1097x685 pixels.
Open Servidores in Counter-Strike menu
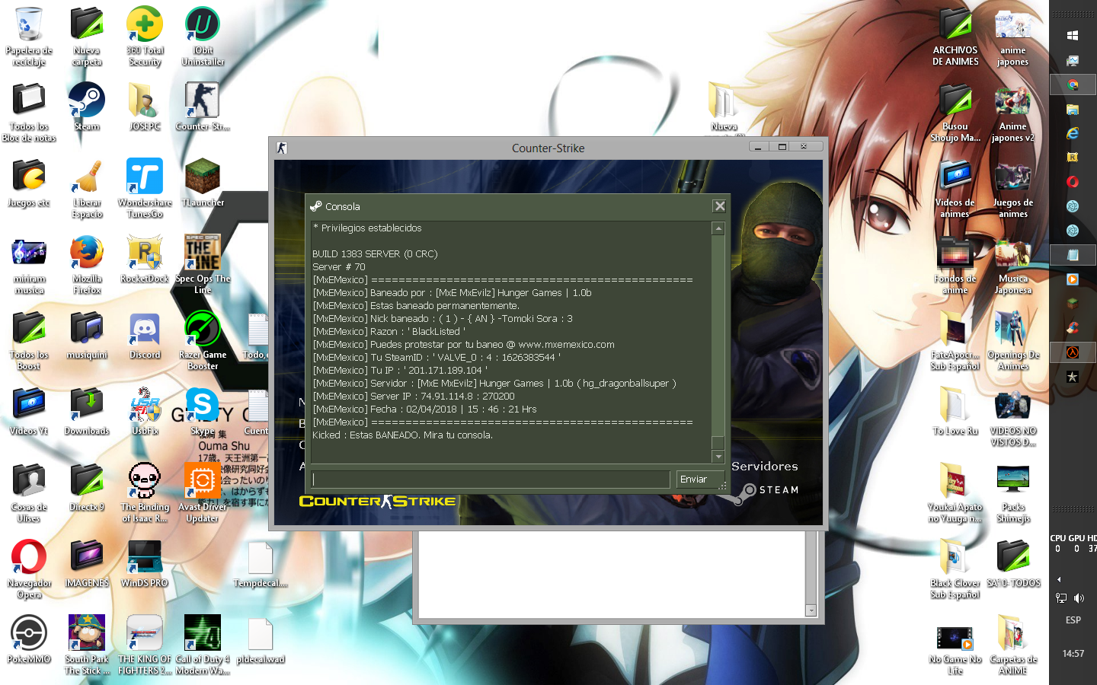tap(765, 466)
